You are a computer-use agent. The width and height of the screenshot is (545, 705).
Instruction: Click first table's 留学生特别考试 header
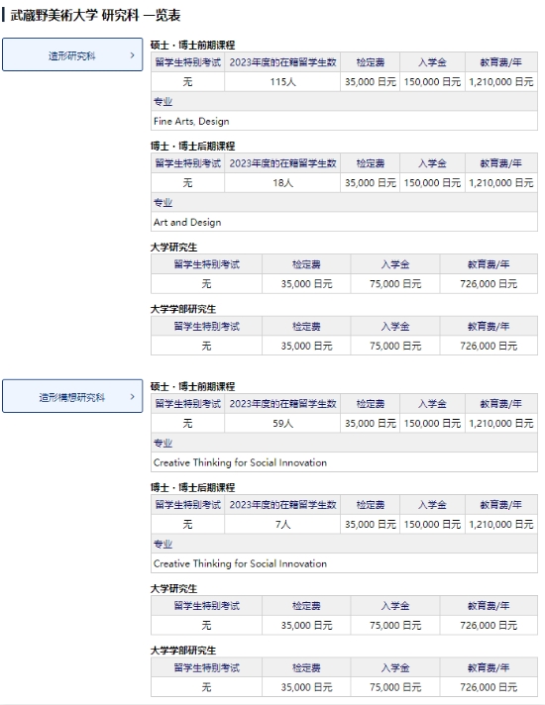(187, 62)
